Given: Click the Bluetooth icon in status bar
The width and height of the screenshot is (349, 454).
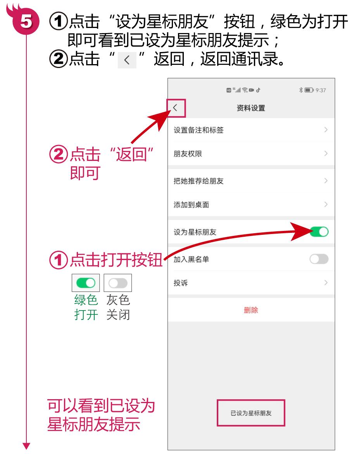Looking at the screenshot, I should pos(301,90).
